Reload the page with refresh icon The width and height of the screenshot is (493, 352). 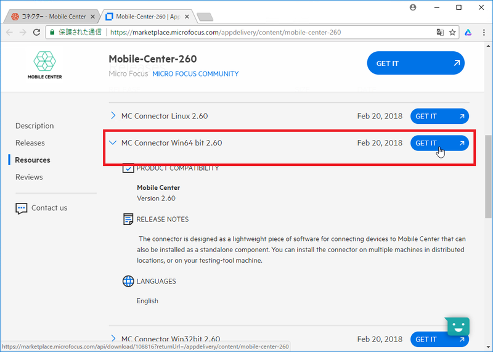[37, 32]
